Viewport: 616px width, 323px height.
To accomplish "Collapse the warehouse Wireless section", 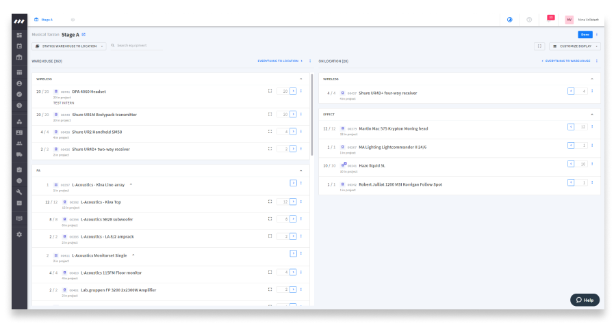I will 300,79.
